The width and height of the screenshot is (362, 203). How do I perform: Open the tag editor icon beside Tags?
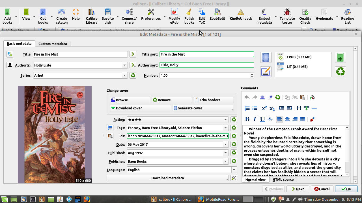110,128
